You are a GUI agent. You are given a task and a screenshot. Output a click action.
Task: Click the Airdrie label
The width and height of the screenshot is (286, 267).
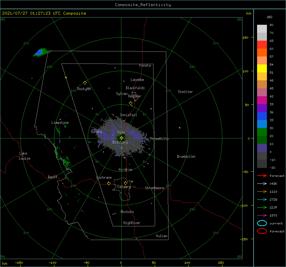[x=125, y=170]
